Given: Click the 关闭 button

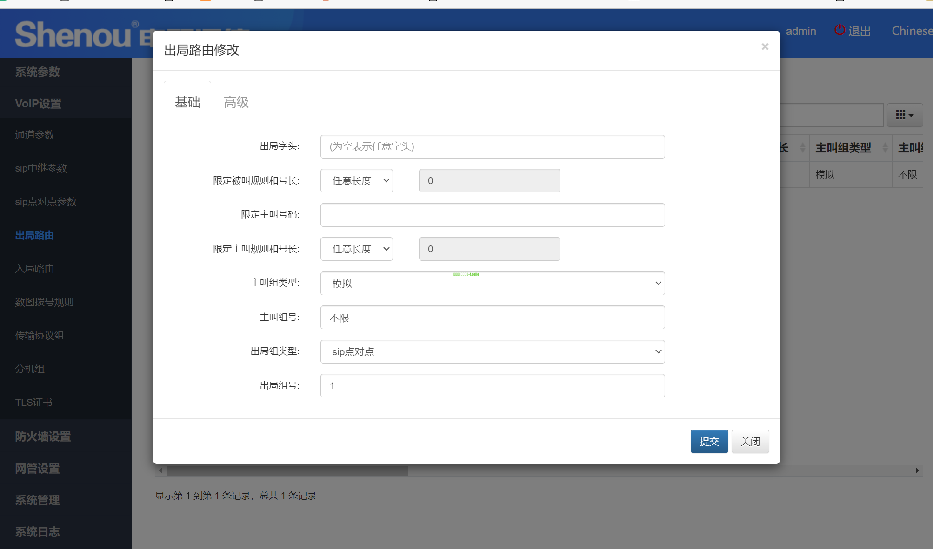Looking at the screenshot, I should pos(750,441).
